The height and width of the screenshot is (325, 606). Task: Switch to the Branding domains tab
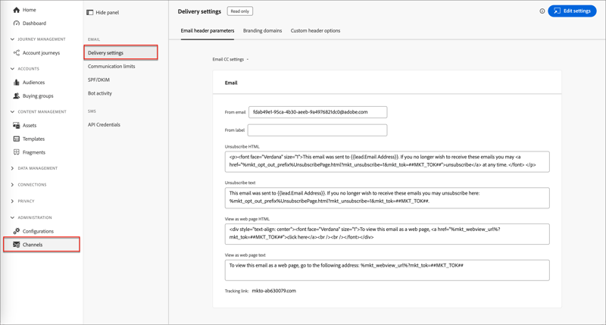(262, 31)
